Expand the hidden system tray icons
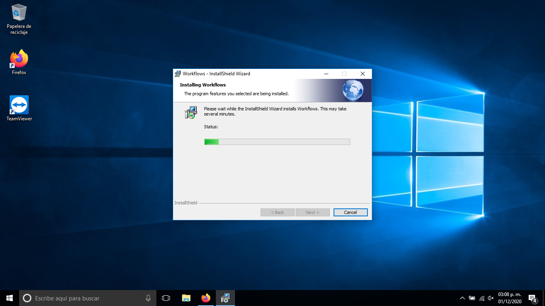 462,298
